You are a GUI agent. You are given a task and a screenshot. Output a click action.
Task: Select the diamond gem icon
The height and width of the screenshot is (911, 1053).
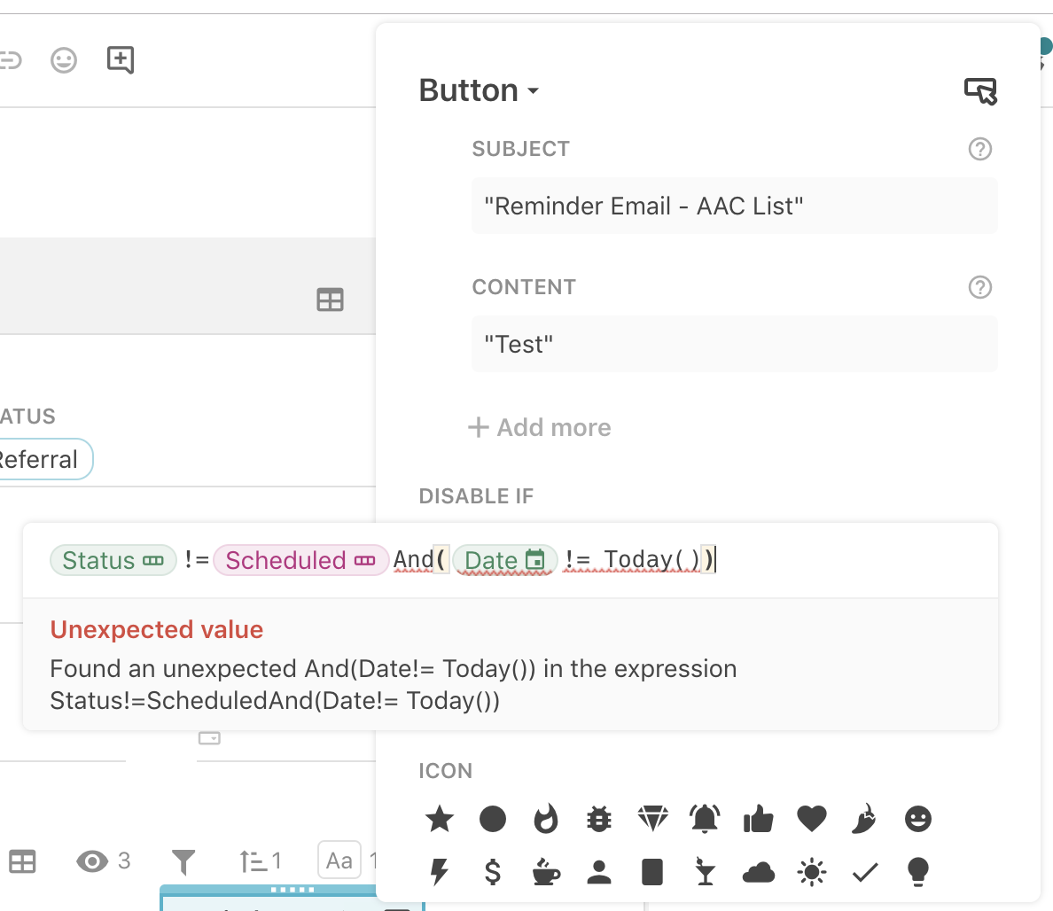(x=652, y=819)
